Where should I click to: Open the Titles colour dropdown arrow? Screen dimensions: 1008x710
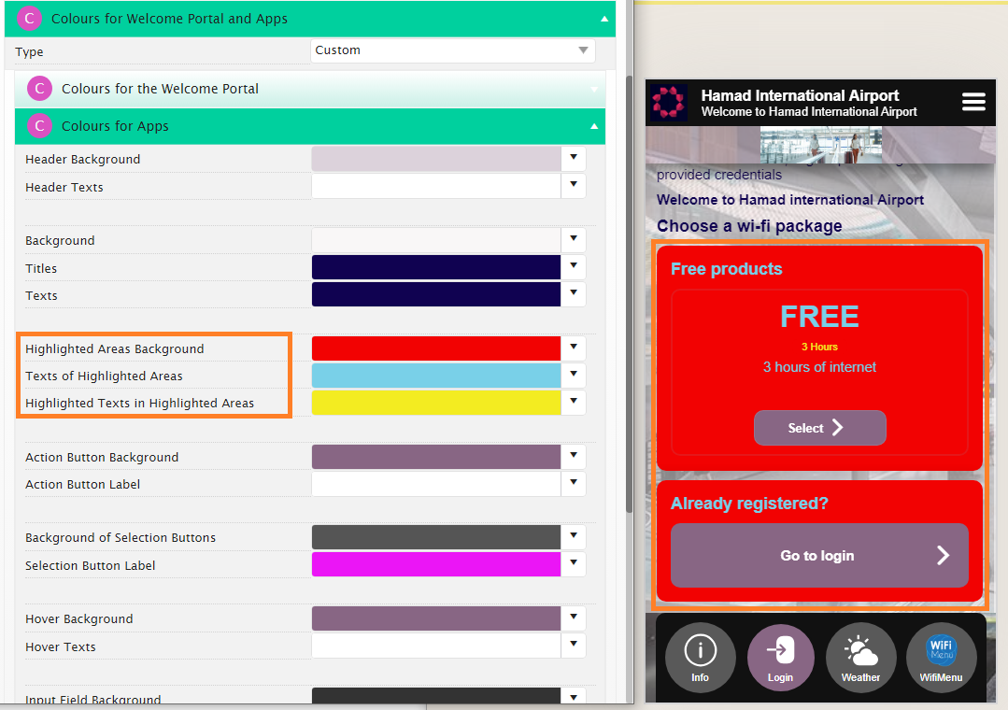pyautogui.click(x=574, y=267)
